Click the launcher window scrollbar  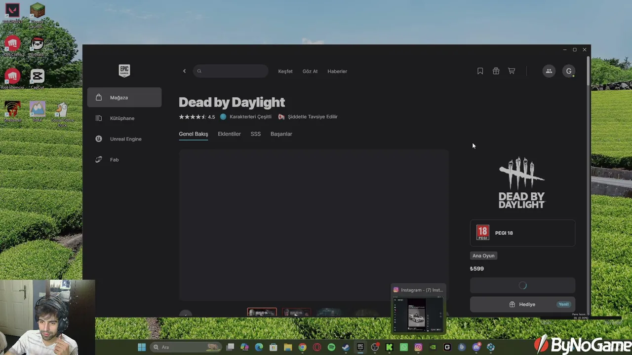point(588,71)
